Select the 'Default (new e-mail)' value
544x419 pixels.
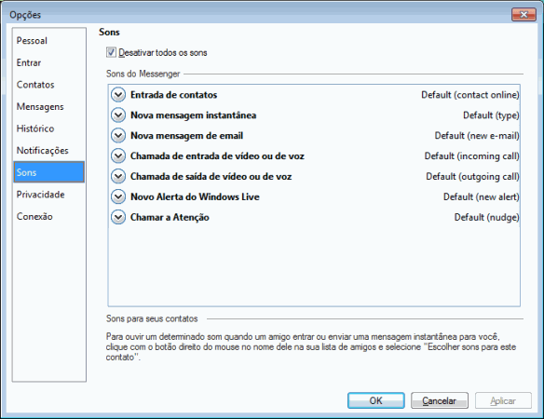tap(477, 136)
